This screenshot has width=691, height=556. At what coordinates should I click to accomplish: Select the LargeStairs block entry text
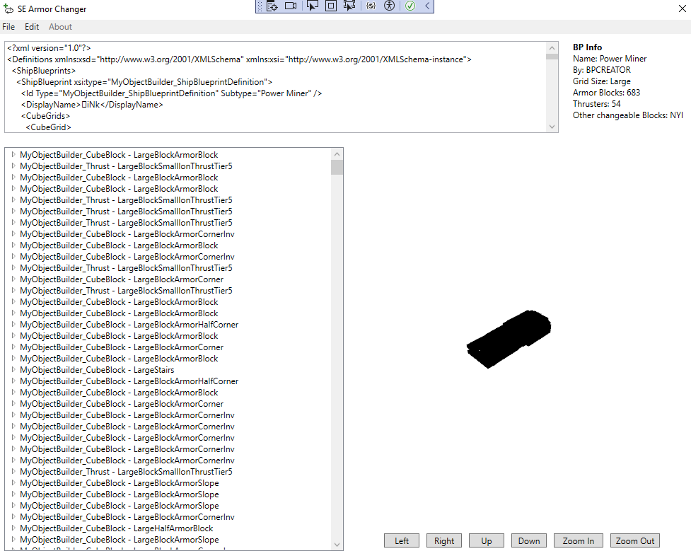pos(97,370)
